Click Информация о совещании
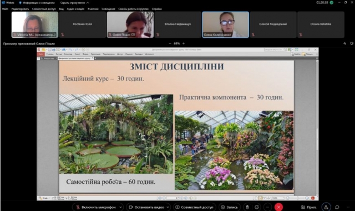The height and width of the screenshot is (211, 355). pos(37,3)
